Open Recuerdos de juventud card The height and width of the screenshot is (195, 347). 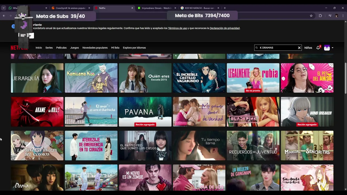(x=253, y=145)
